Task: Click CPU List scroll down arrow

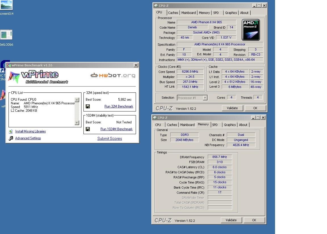Action: 77,123
